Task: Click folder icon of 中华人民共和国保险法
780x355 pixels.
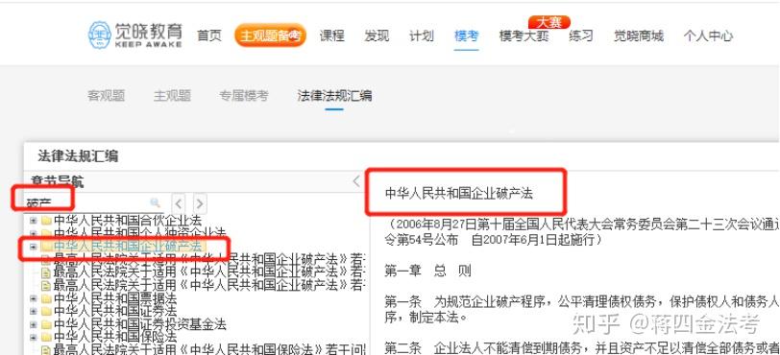Action: pyautogui.click(x=47, y=338)
